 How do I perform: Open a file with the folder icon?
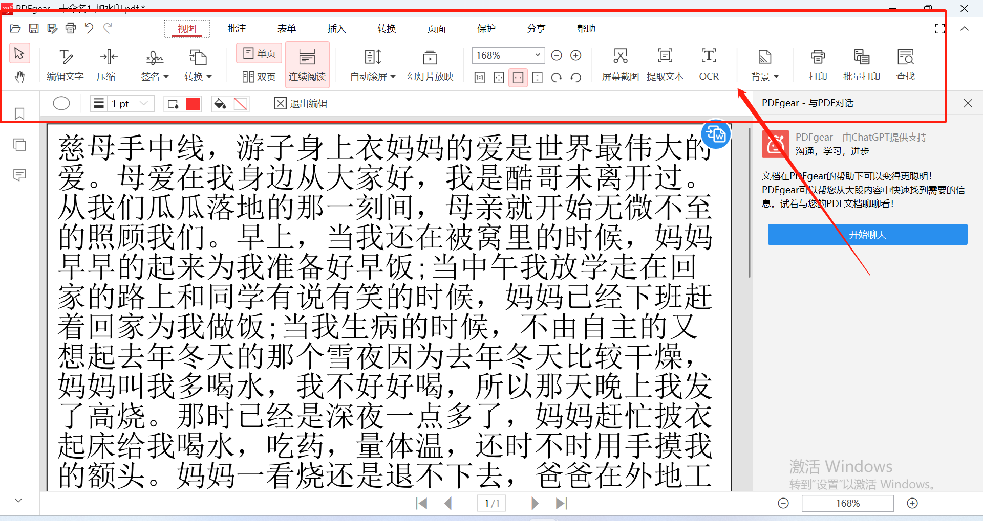[x=15, y=29]
